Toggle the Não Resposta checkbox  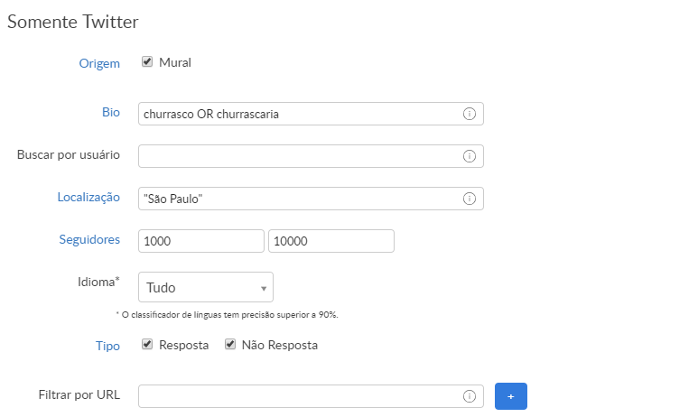230,345
